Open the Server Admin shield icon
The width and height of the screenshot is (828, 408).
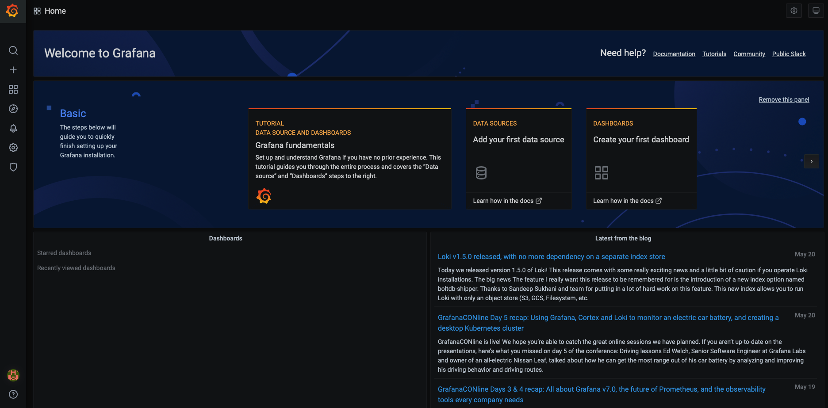[x=13, y=167]
